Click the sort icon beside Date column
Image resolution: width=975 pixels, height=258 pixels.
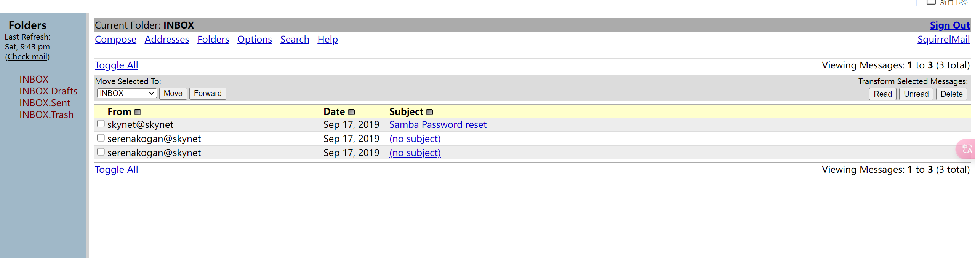tap(351, 112)
